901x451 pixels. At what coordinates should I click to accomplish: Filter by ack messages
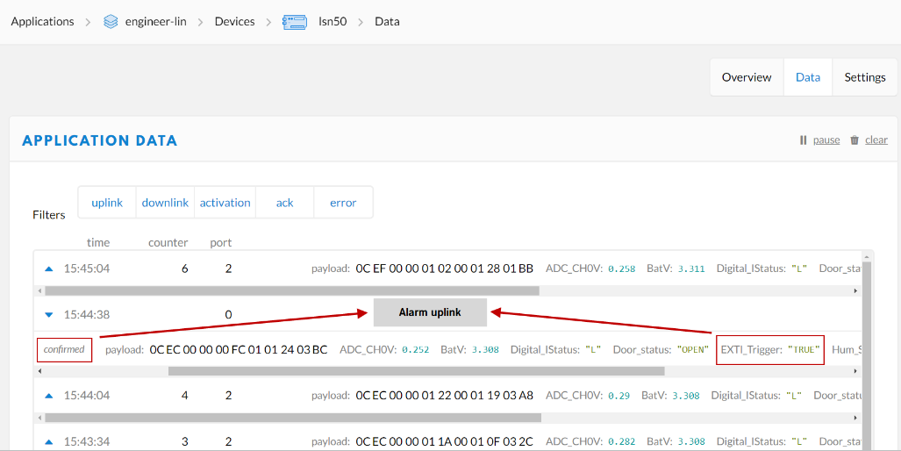click(285, 202)
